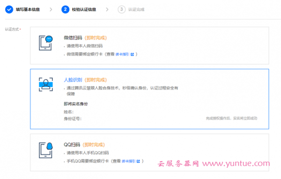Open external link icon in QQ card

(x=138, y=161)
